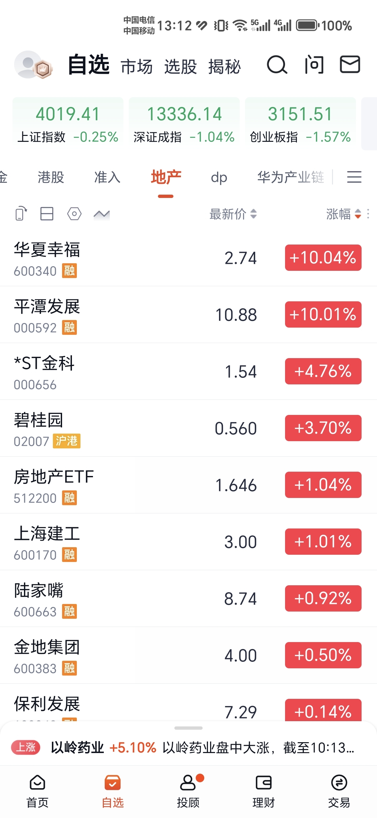
Task: Tap the 问 ask assistant icon
Action: tap(314, 65)
